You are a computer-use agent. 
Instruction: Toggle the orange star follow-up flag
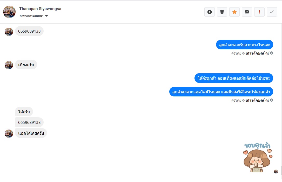(x=234, y=12)
